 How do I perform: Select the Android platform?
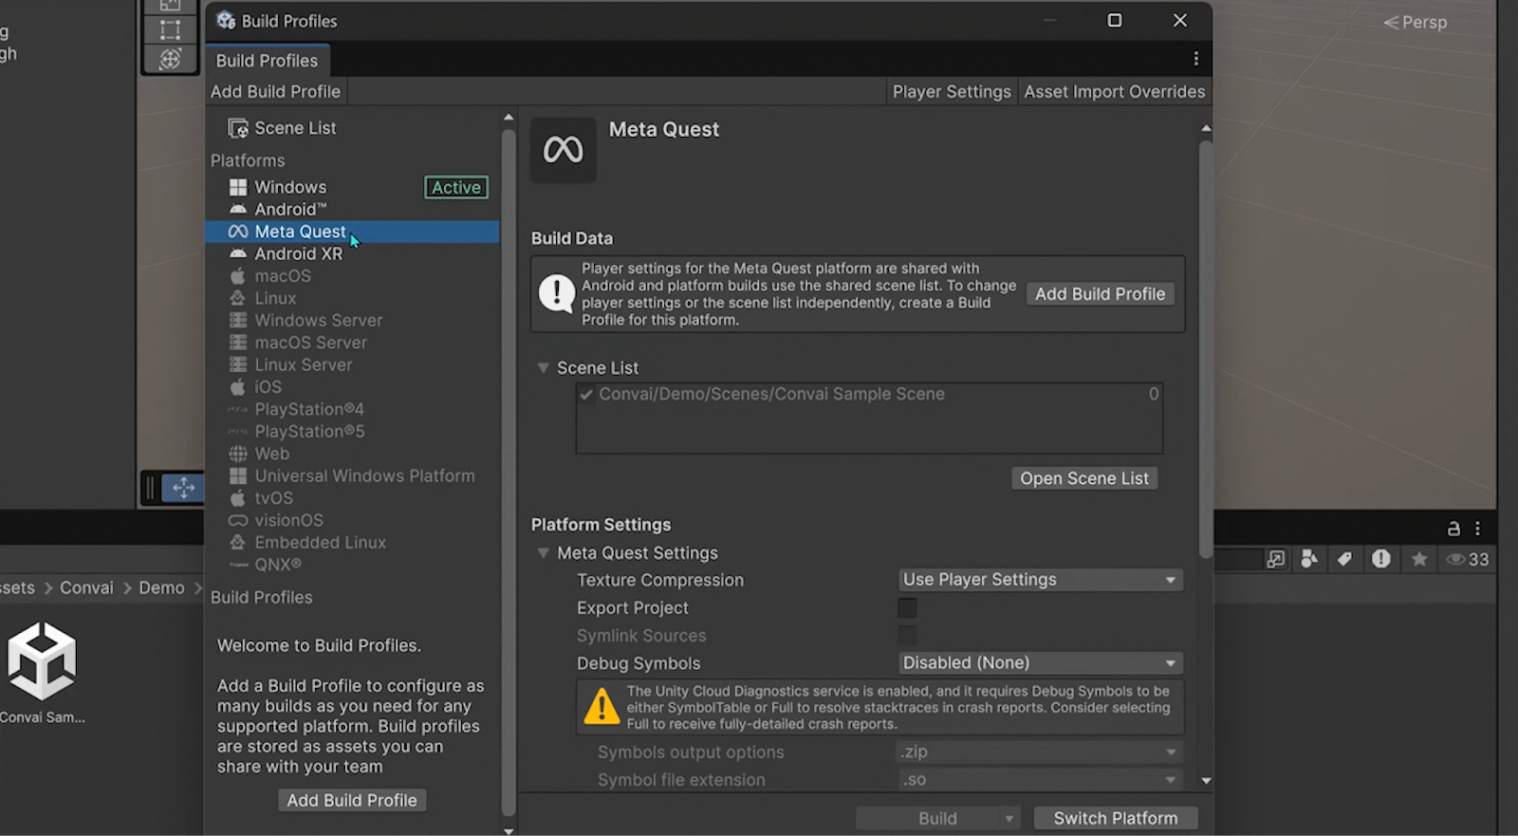coord(352,209)
